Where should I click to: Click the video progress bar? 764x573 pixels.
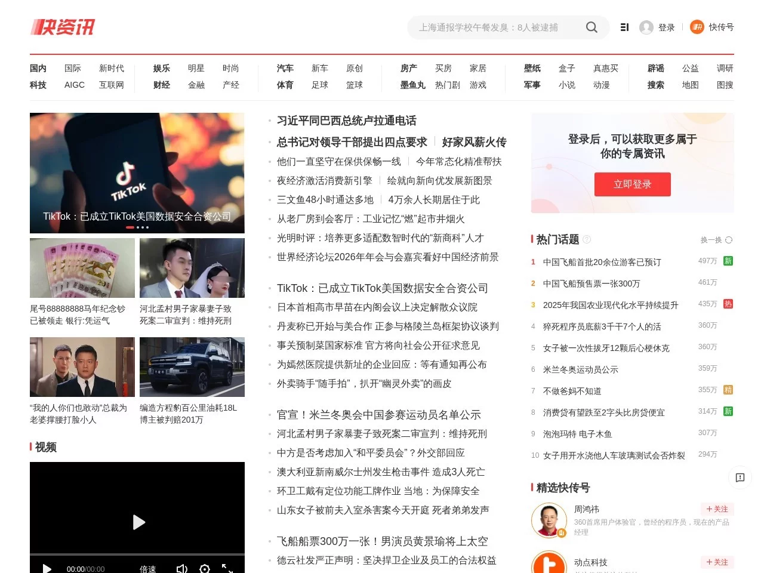click(x=137, y=555)
